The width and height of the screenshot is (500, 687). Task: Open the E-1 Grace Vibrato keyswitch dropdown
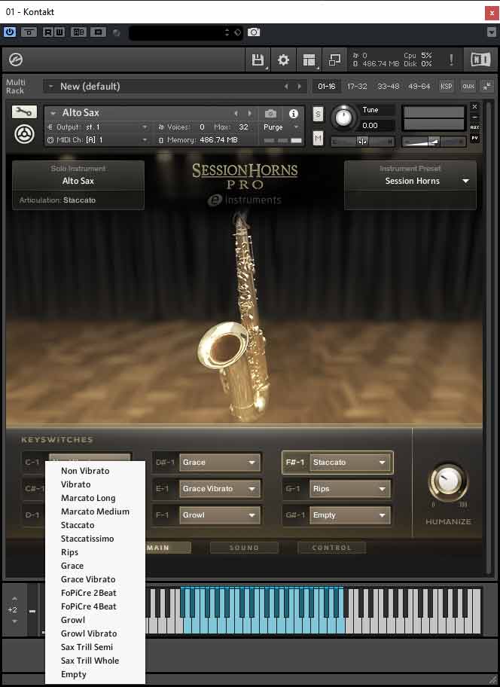coord(219,489)
